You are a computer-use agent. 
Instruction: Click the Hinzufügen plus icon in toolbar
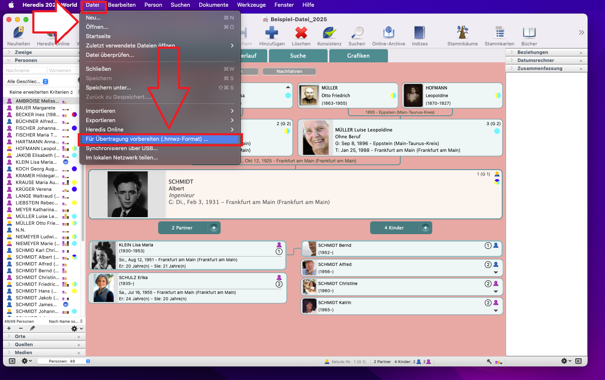click(x=271, y=33)
